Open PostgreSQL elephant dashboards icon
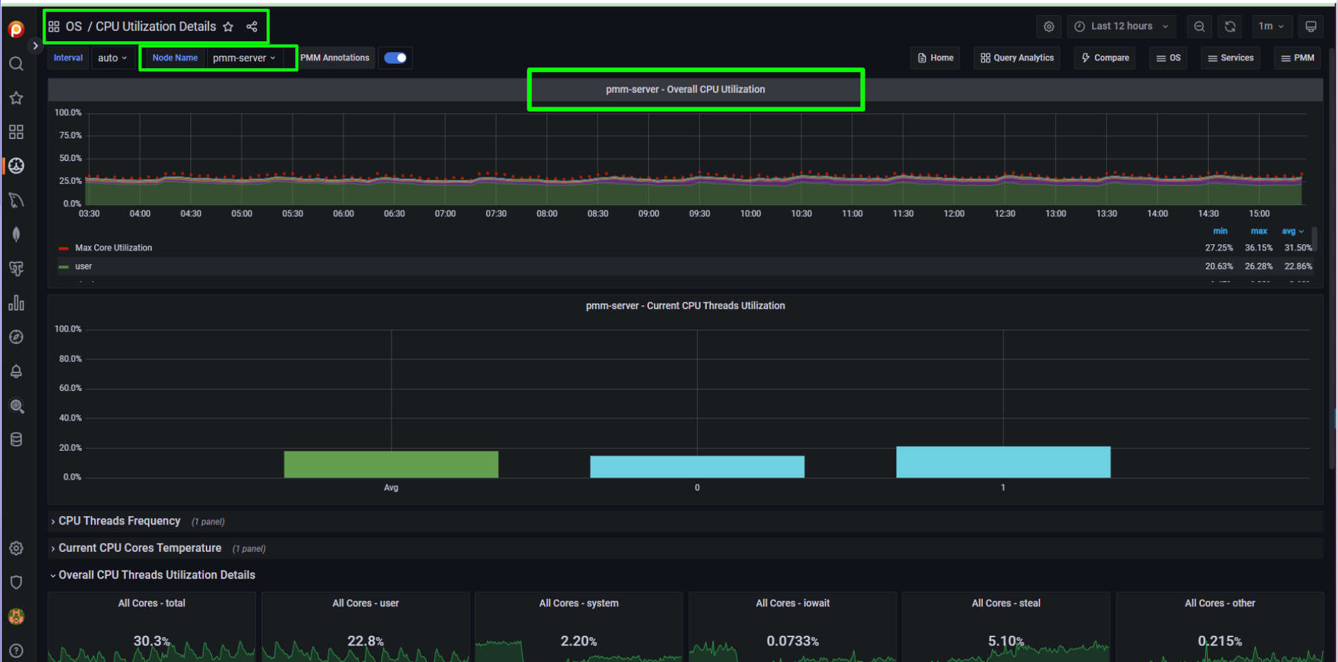The height and width of the screenshot is (662, 1338). point(17,268)
